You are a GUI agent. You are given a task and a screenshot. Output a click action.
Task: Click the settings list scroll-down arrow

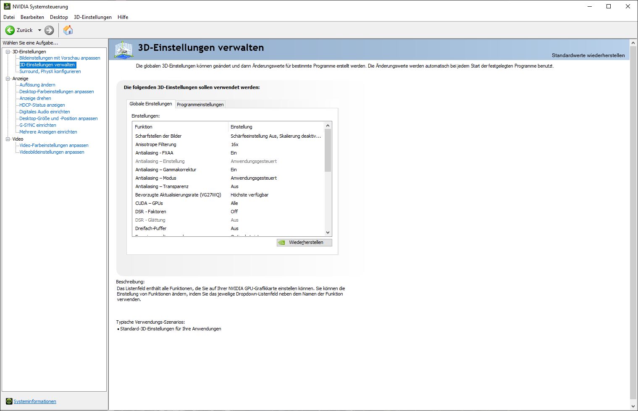click(328, 233)
